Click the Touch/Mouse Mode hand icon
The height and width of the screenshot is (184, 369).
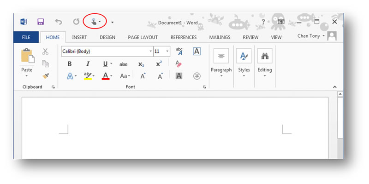(94, 21)
